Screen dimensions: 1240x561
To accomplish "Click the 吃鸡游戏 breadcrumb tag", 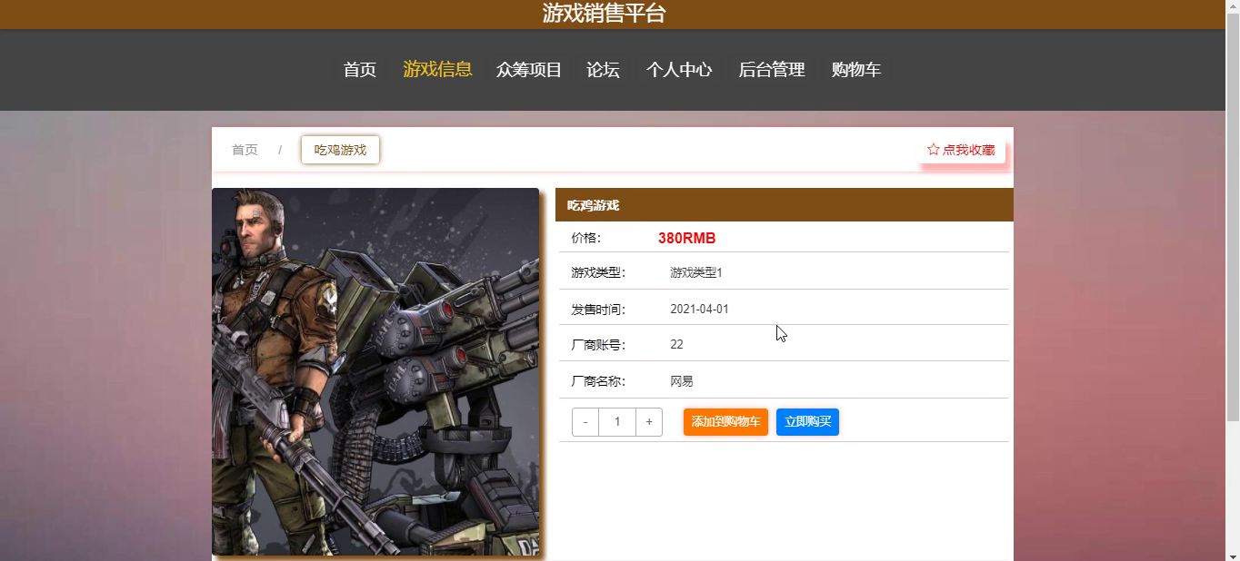I will [340, 150].
